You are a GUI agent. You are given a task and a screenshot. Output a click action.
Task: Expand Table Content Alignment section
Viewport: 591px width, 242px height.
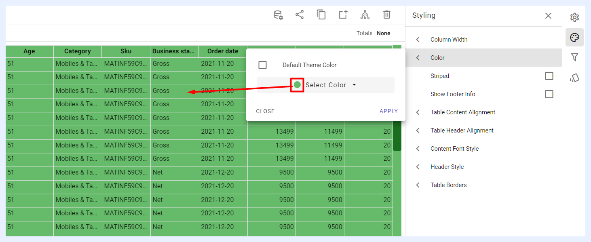pyautogui.click(x=483, y=112)
